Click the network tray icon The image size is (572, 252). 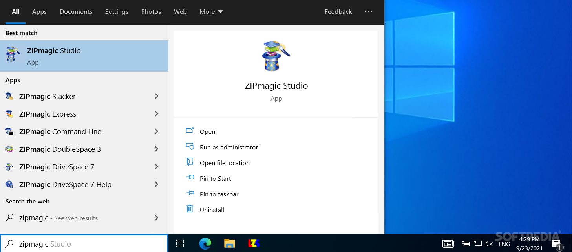point(477,244)
